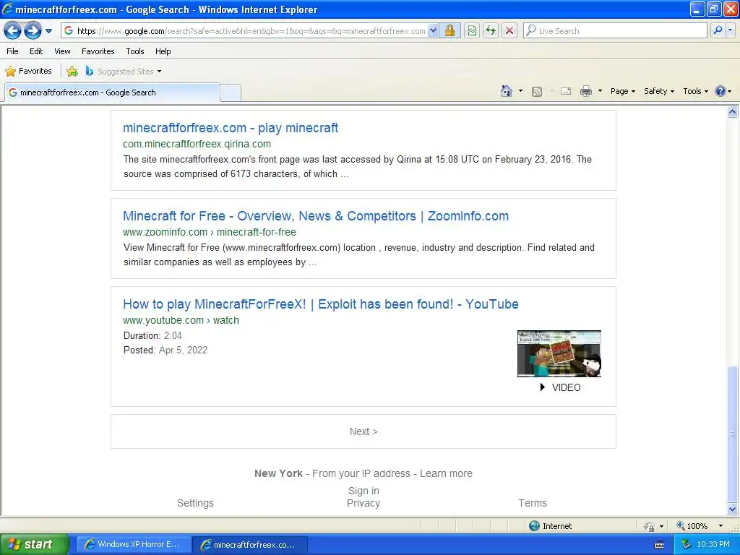Click the Compatibility View icon
The image size is (740, 555).
tap(472, 31)
